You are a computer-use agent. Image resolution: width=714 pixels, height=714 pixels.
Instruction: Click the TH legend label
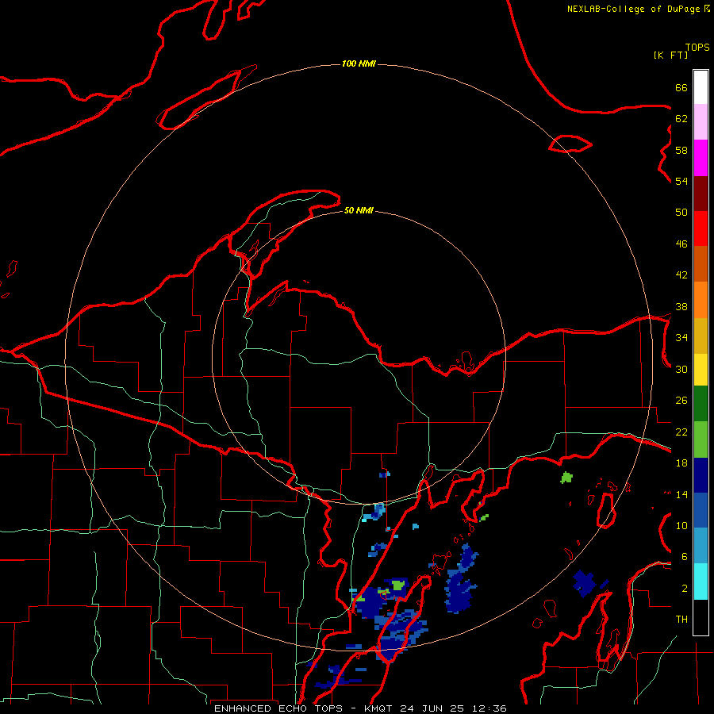[681, 620]
